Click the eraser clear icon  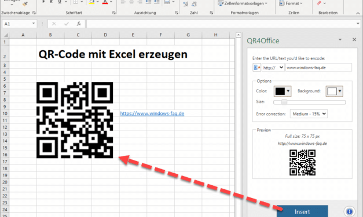tap(319, 3)
